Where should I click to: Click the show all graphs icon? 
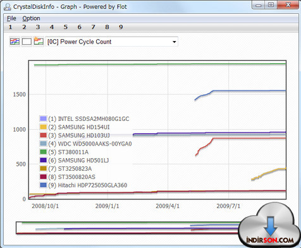15,41
